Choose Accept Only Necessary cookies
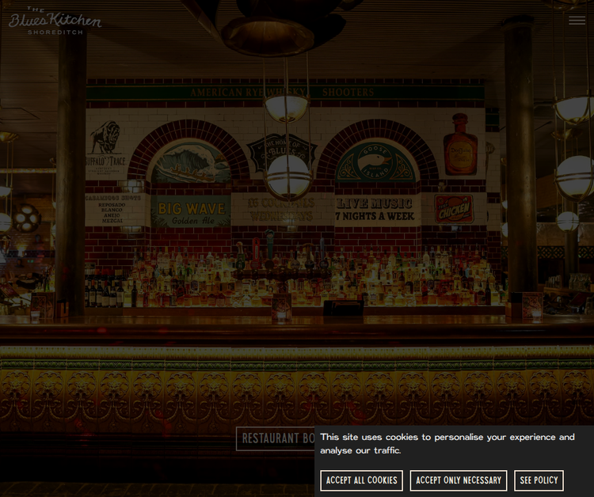 coord(458,480)
